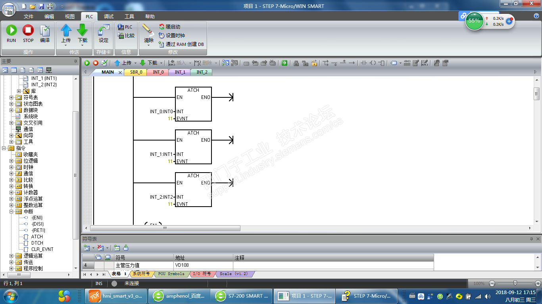The image size is (542, 304).
Task: Insert a contact using the editor toolbar
Action: click(363, 63)
